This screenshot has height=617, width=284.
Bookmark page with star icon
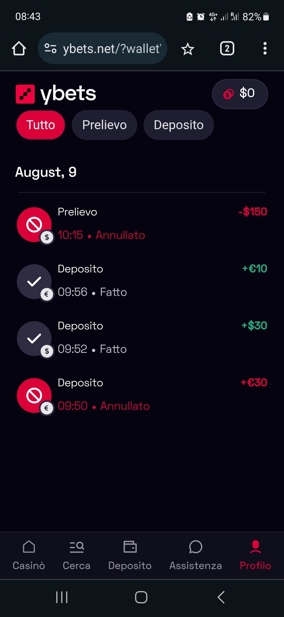[x=188, y=49]
